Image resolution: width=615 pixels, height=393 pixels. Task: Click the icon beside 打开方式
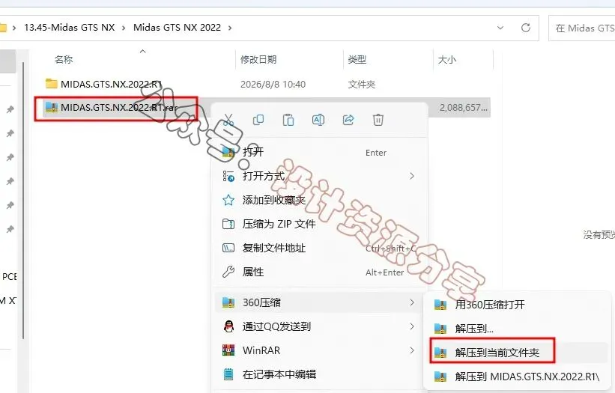point(228,177)
